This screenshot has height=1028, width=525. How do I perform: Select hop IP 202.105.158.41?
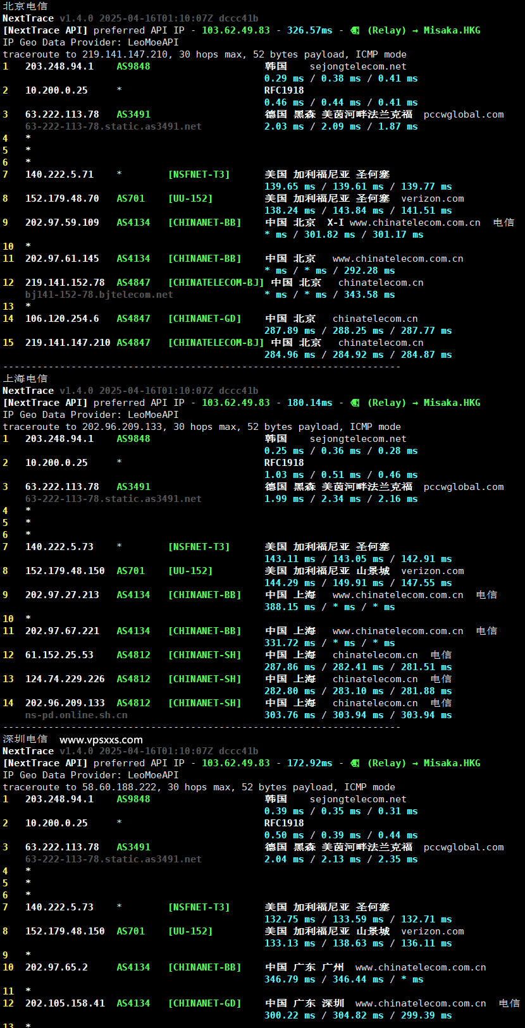click(x=65, y=1003)
